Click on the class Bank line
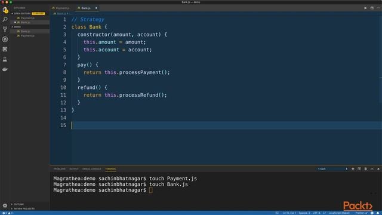This screenshot has height=215, width=382. pyautogui.click(x=89, y=27)
